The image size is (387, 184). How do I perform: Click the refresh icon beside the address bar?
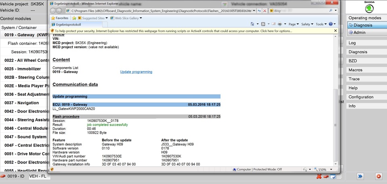pyautogui.click(x=259, y=11)
